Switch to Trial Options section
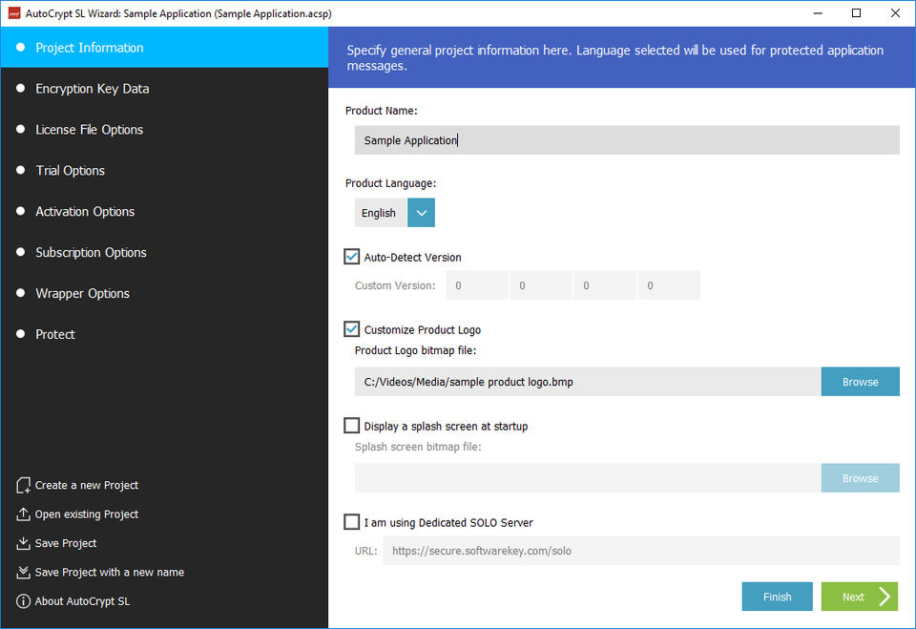This screenshot has width=916, height=629. click(70, 171)
